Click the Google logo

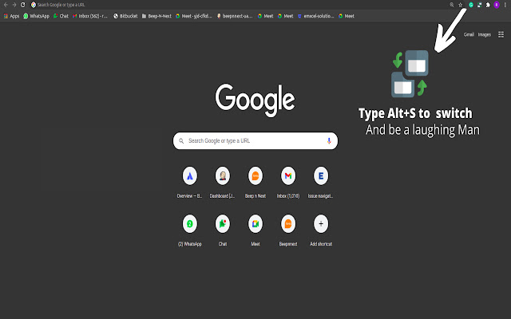(x=255, y=100)
